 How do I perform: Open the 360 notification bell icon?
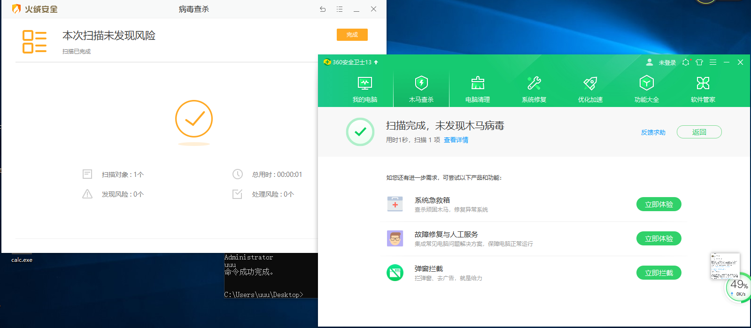pyautogui.click(x=686, y=62)
